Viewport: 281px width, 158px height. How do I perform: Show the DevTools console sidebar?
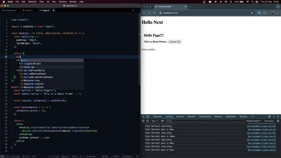tap(143, 121)
